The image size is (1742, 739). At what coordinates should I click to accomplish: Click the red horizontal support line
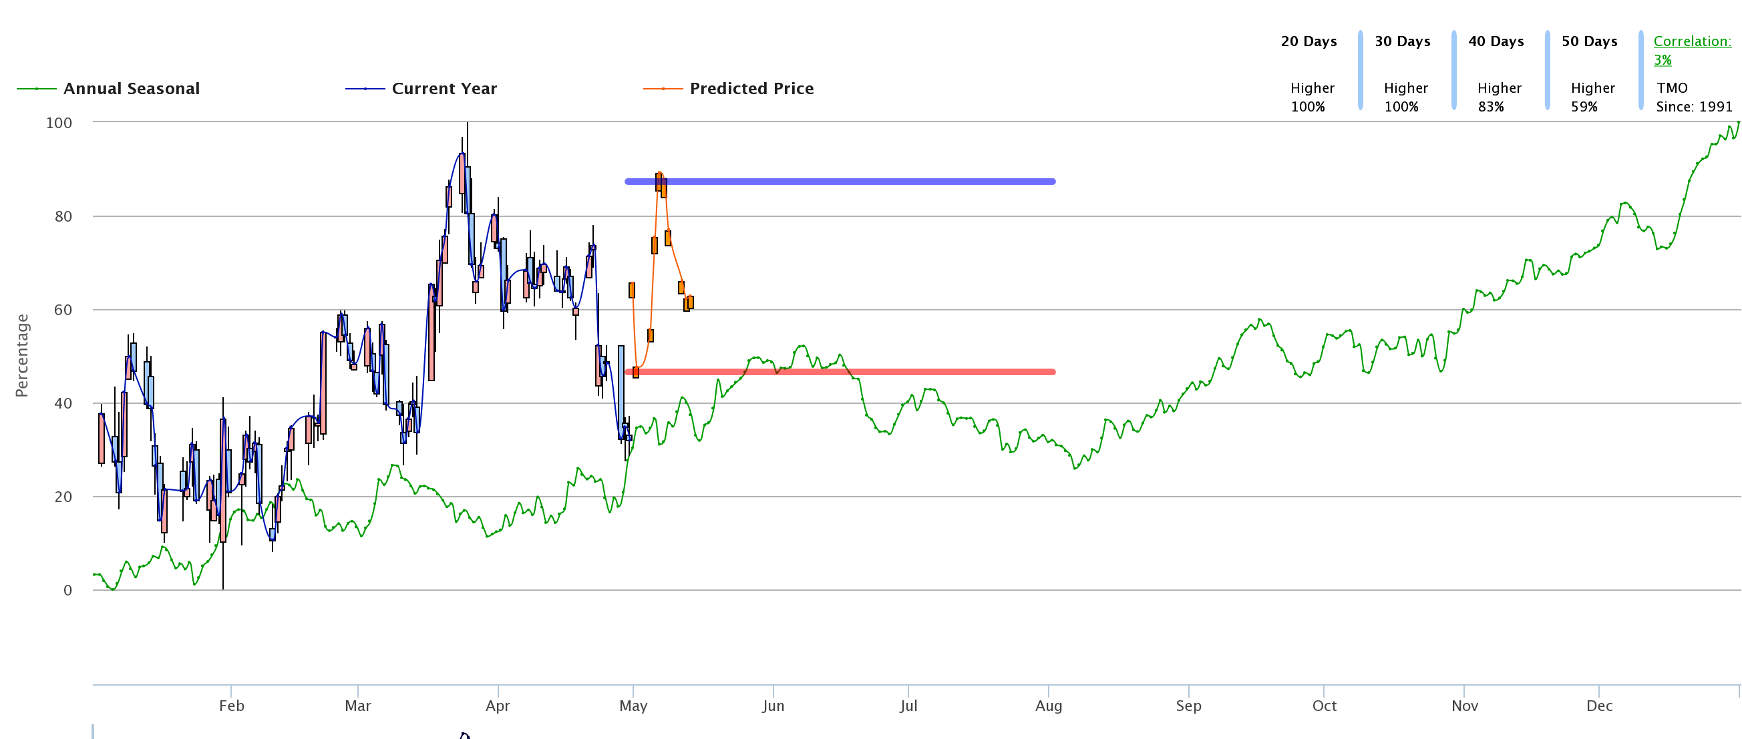click(840, 372)
